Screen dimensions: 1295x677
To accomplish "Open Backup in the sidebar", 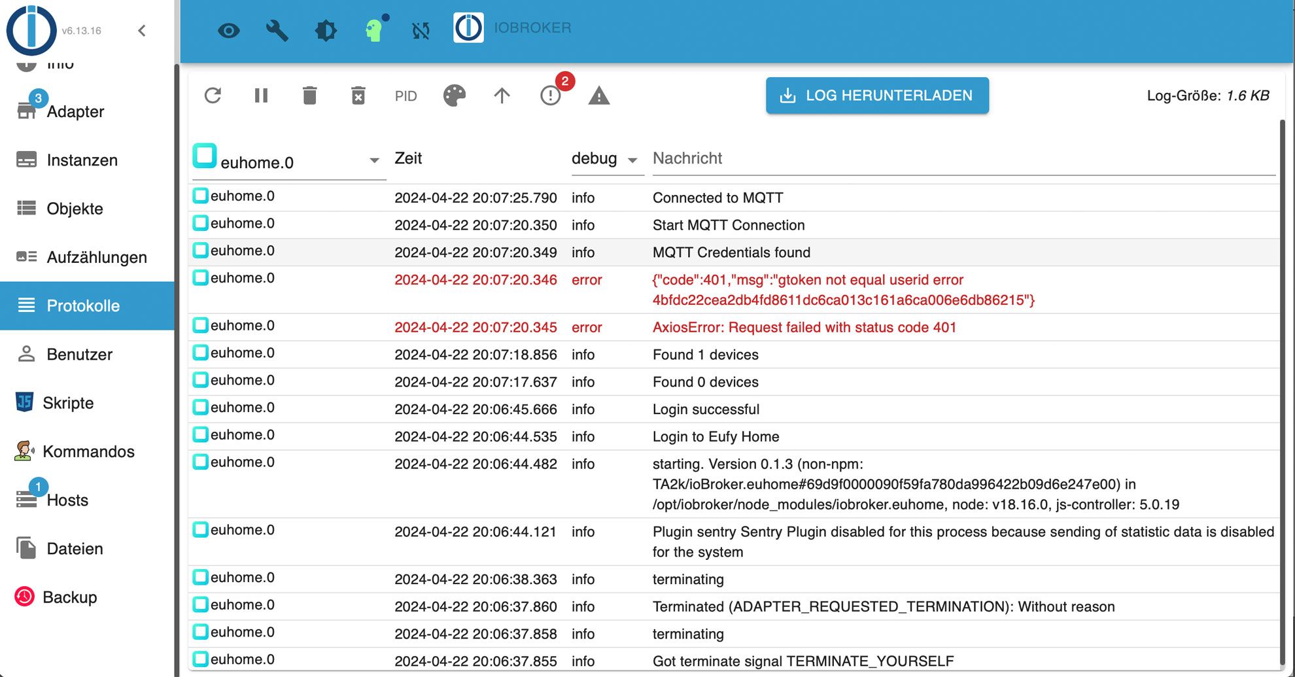I will (88, 597).
